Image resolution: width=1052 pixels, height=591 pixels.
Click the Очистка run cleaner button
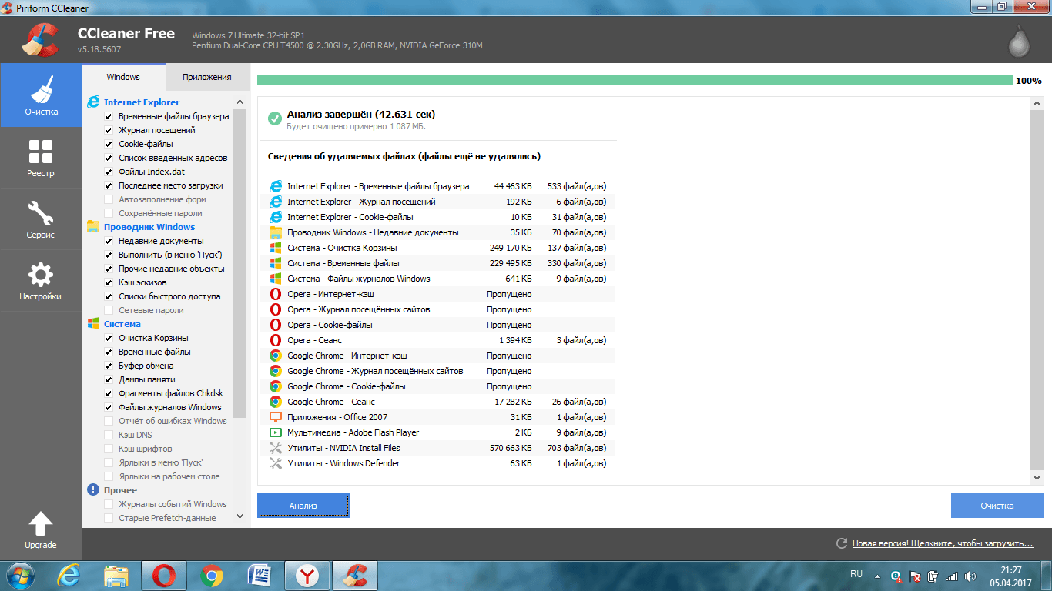(997, 506)
